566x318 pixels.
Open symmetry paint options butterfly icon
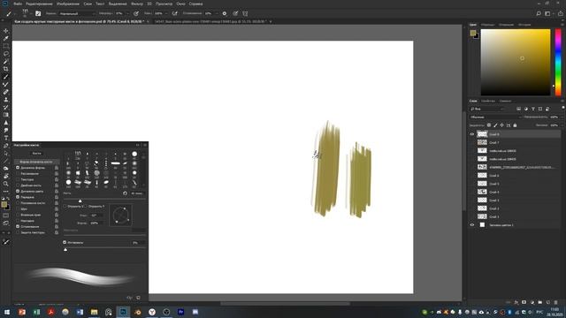pyautogui.click(x=245, y=13)
